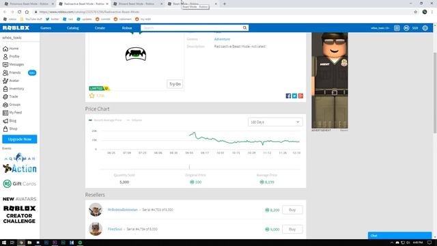This screenshot has width=437, height=246.
Task: Open the Adventure genre link
Action: pyautogui.click(x=222, y=39)
